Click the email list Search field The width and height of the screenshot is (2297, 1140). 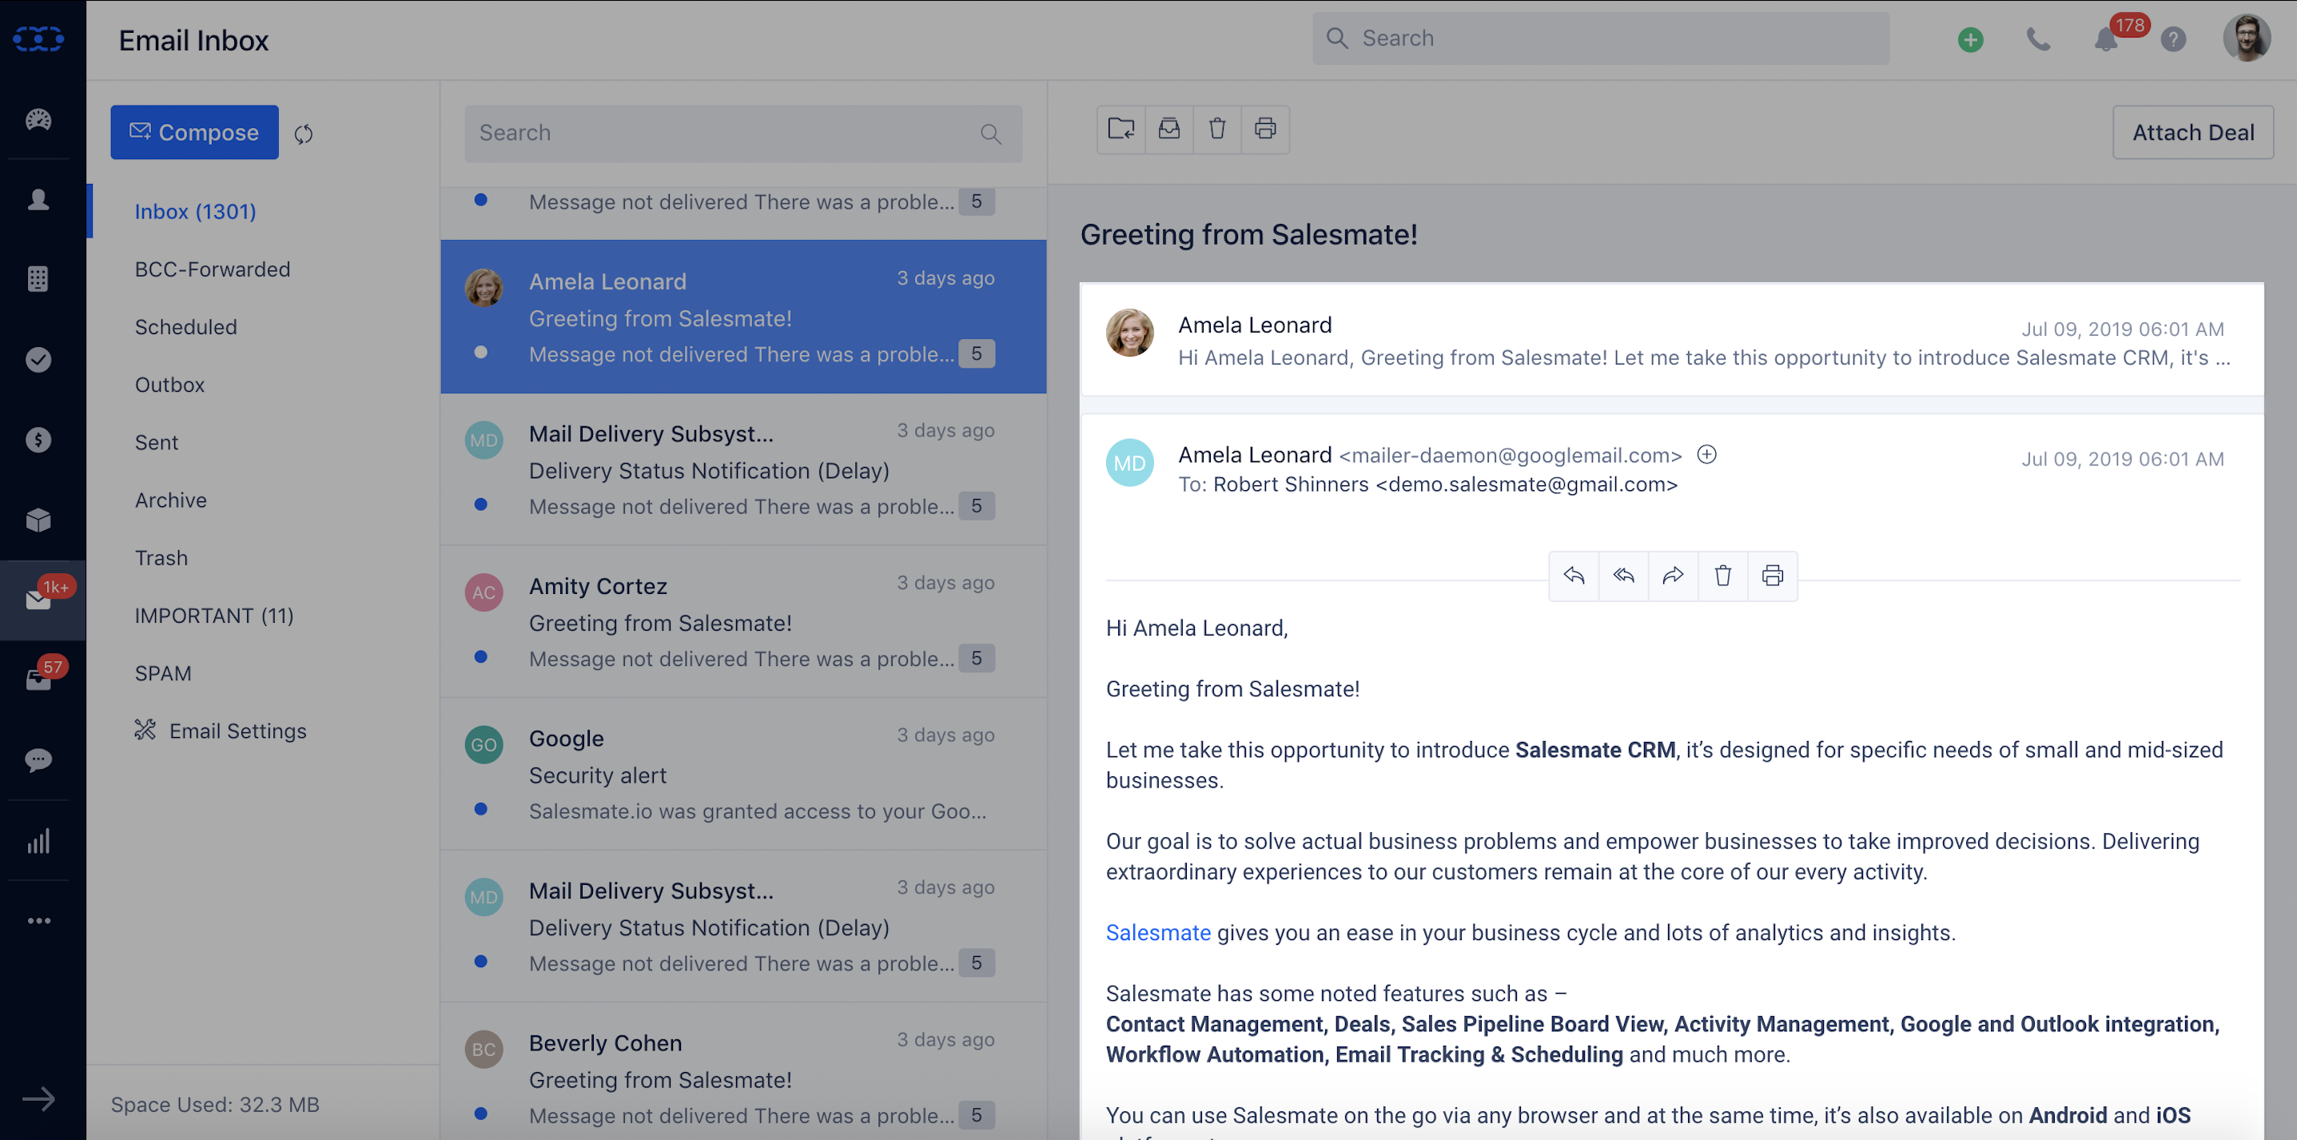pos(742,133)
